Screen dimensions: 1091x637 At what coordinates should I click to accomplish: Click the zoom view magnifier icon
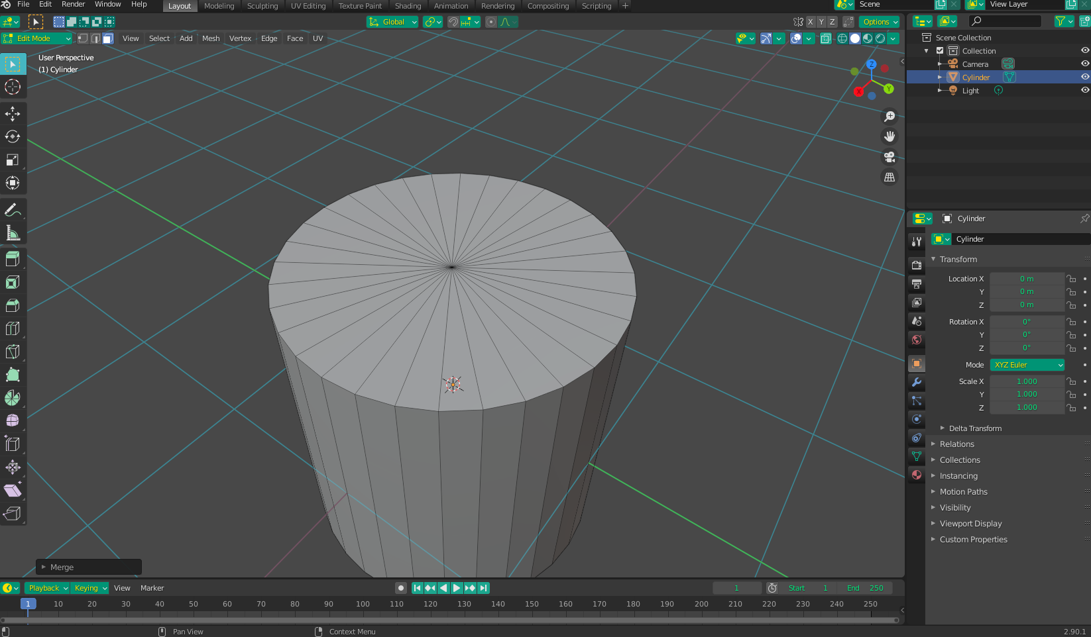pyautogui.click(x=890, y=117)
